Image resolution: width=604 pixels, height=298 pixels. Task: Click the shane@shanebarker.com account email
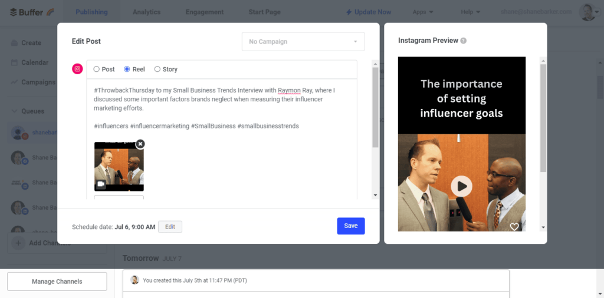536,12
